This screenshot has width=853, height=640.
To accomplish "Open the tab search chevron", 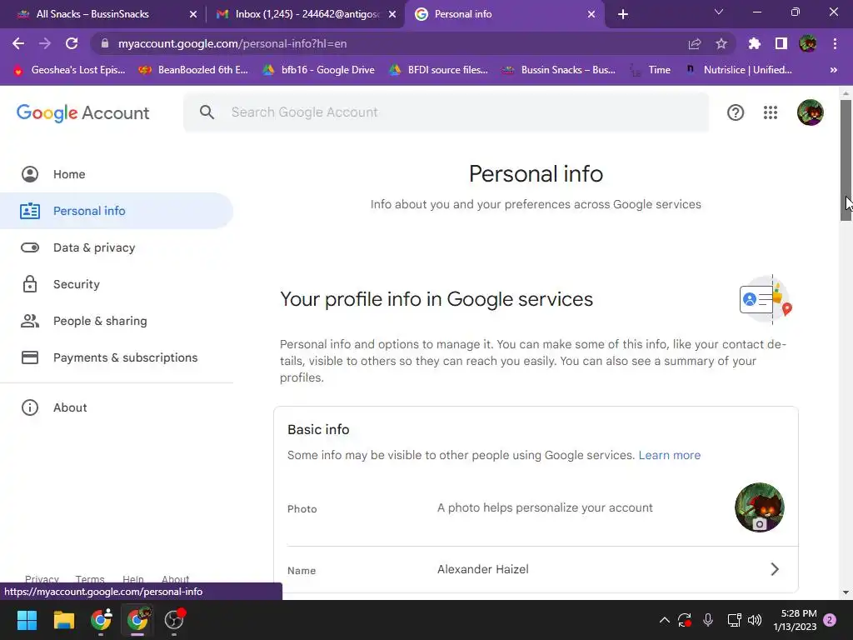I will point(719,12).
